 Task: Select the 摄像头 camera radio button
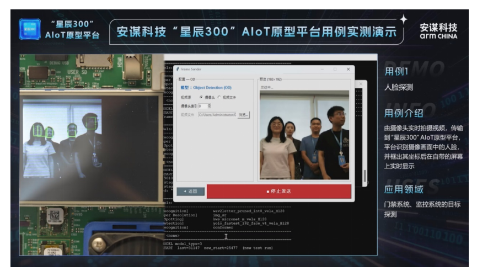point(201,97)
